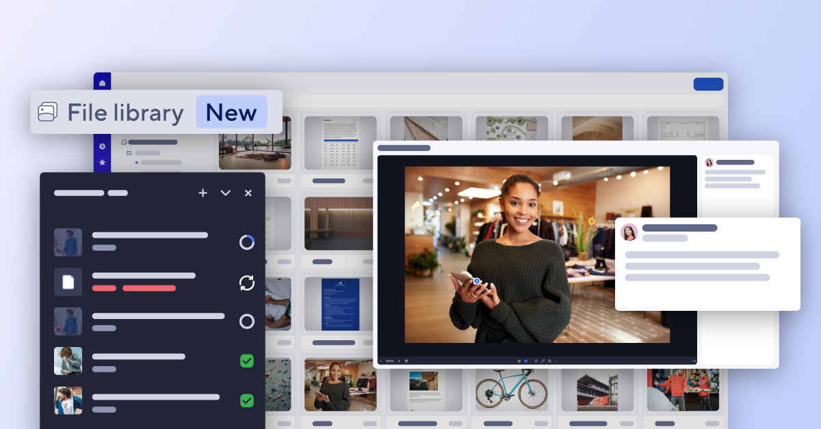Screen dimensions: 821x429
Task: Add a new upload with the plus icon
Action: coord(203,193)
